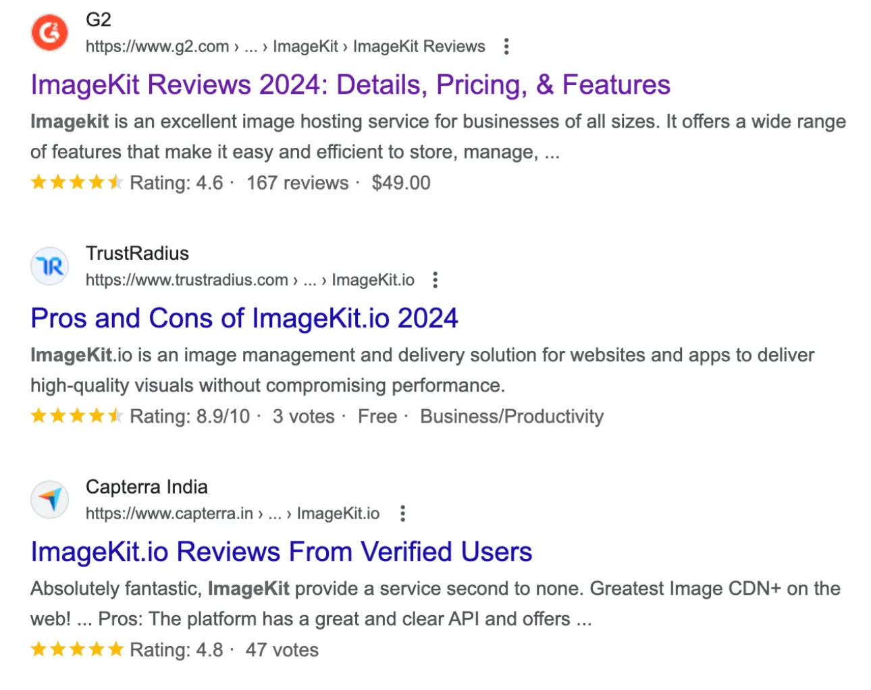The image size is (871, 690).
Task: Open the three-dot menu beside TrustRadius URL
Action: 435,280
